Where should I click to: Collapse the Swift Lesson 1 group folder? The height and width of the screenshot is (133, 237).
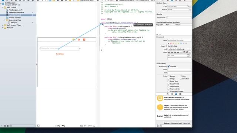point(3,7)
